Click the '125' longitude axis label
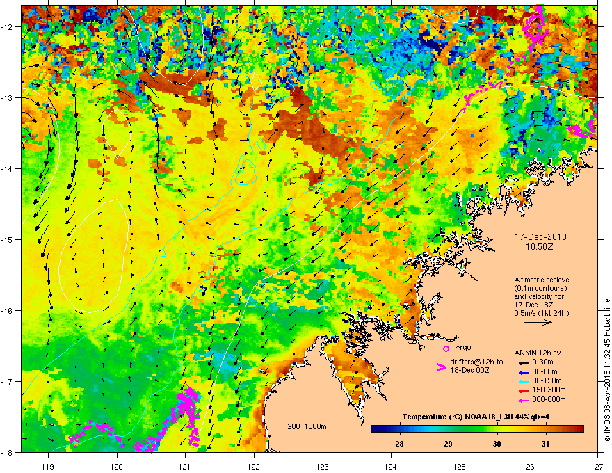Viewport: 612px width, 473px height. (460, 466)
